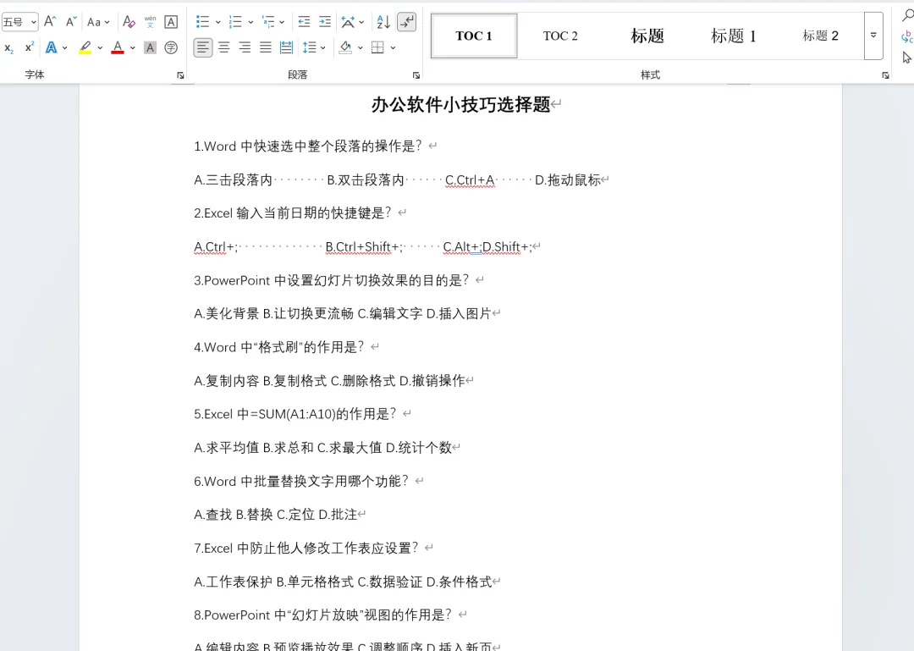Viewport: 914px width, 651px height.
Task: Open the Styles pane launcher (样式)
Action: (885, 75)
